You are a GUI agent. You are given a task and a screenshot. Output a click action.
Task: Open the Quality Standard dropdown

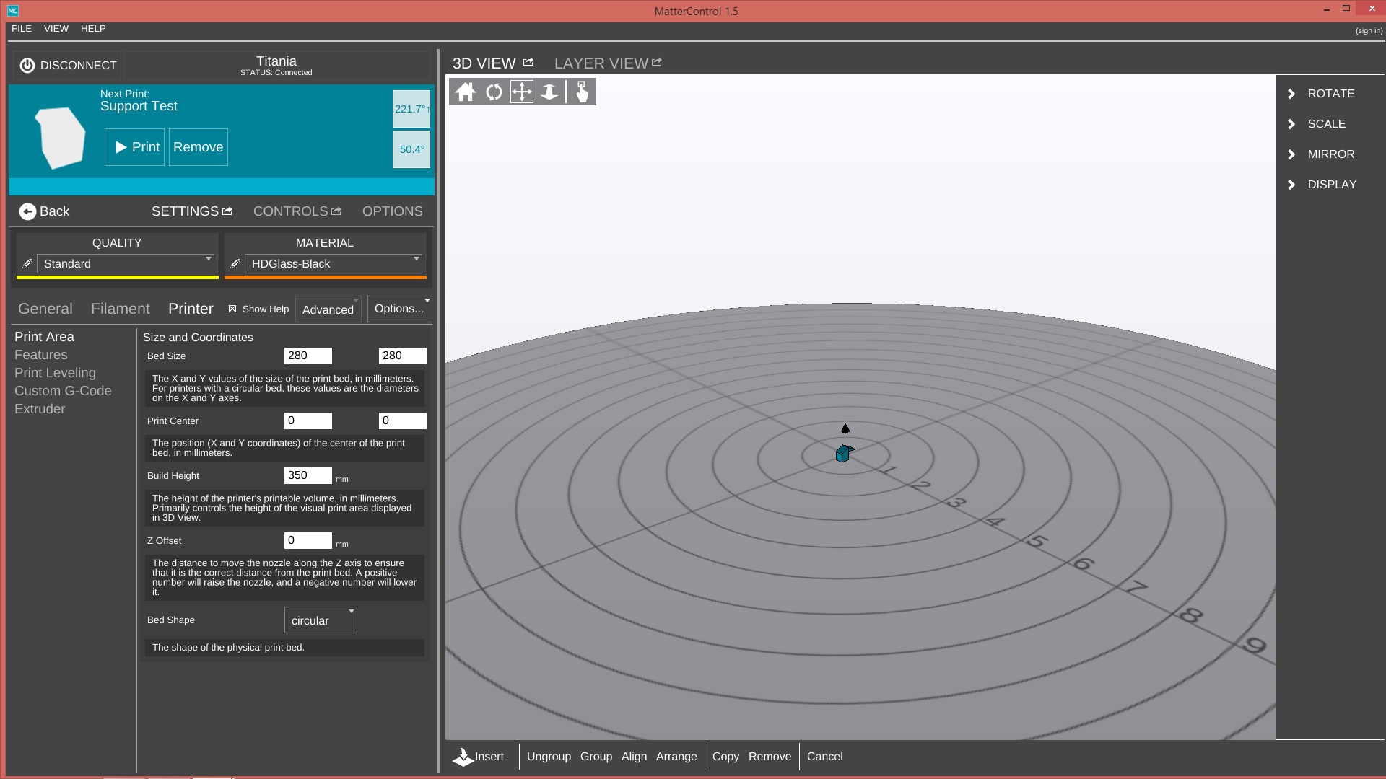pyautogui.click(x=126, y=264)
